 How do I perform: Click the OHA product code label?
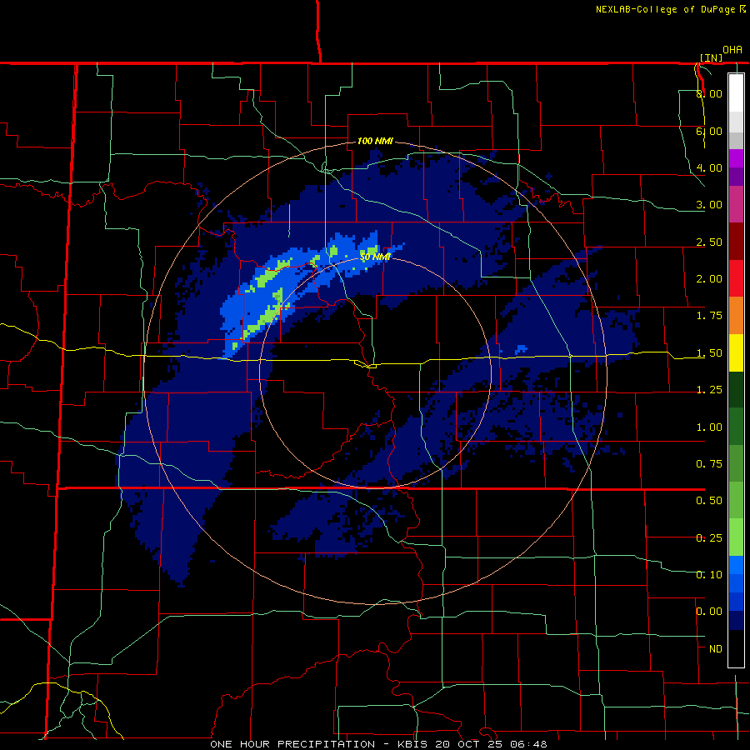click(x=732, y=50)
